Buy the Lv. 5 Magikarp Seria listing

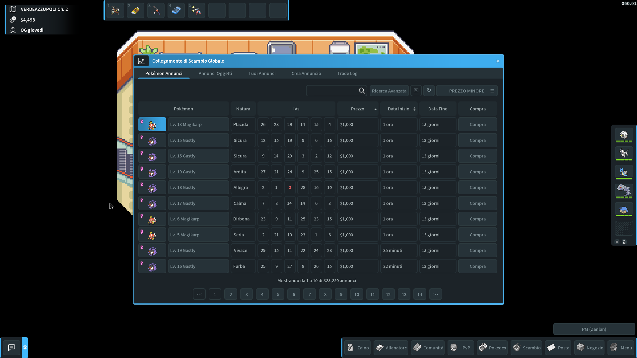(x=477, y=235)
